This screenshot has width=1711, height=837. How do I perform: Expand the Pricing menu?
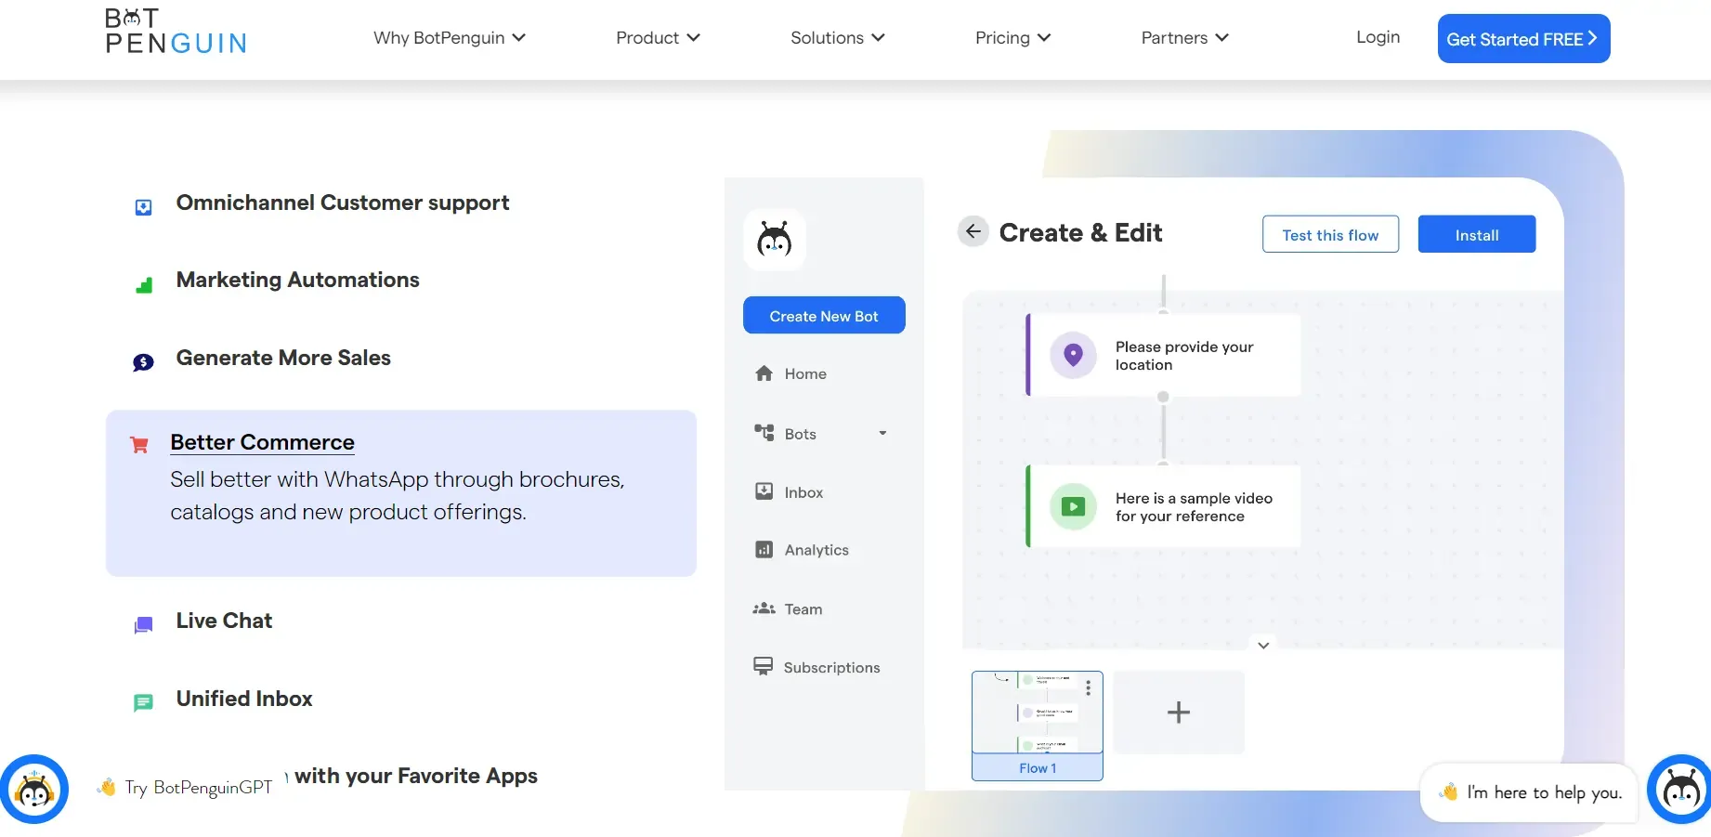point(1012,38)
